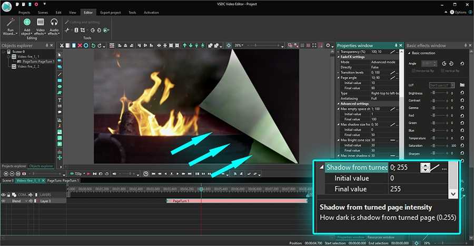
Task: Reset the Brightness value
Action: (x=462, y=93)
